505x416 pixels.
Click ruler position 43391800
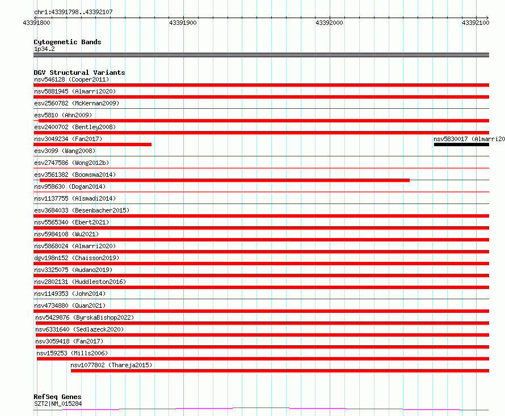(x=36, y=23)
